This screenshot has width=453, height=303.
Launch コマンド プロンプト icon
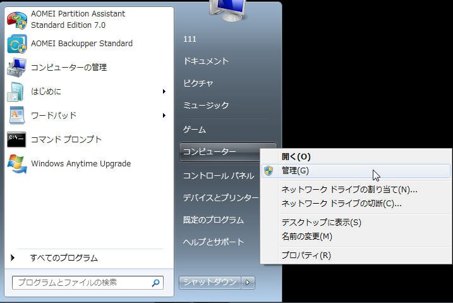16,139
